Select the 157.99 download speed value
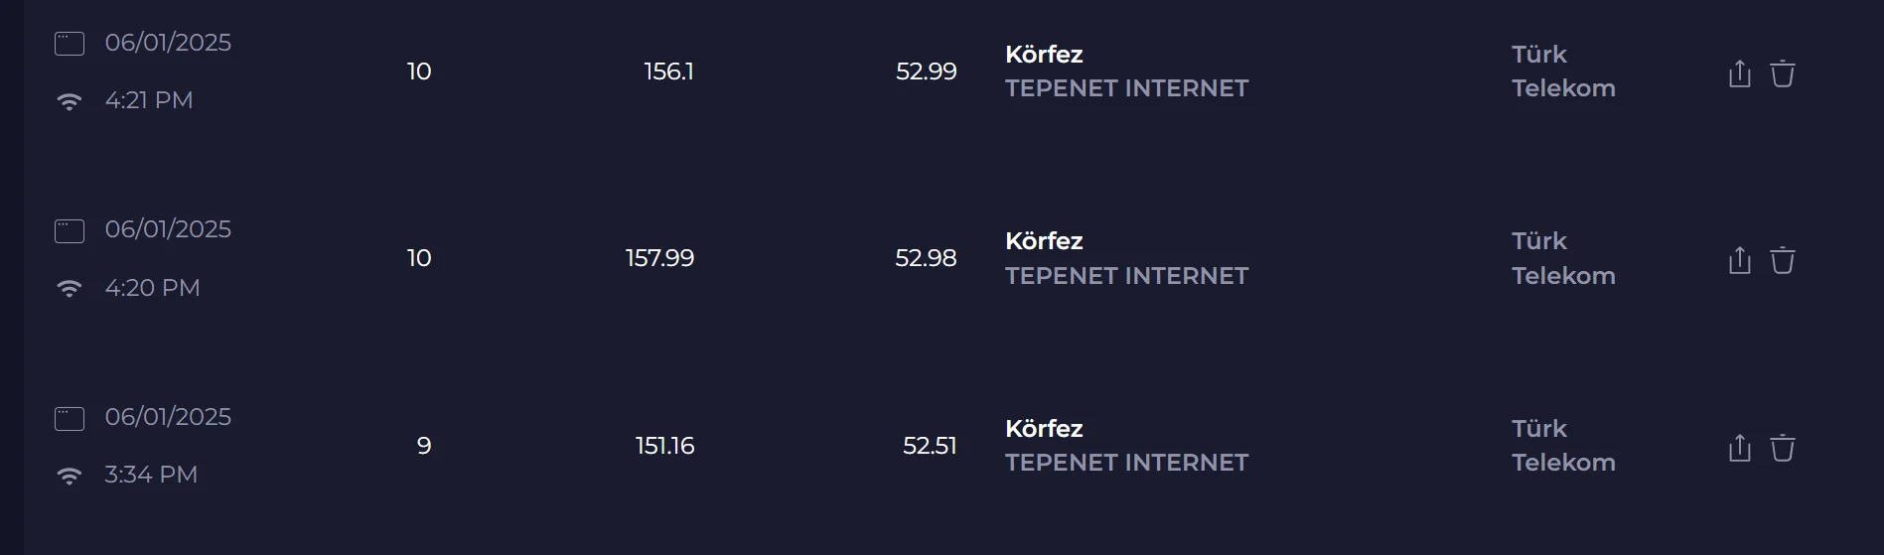 [x=659, y=258]
